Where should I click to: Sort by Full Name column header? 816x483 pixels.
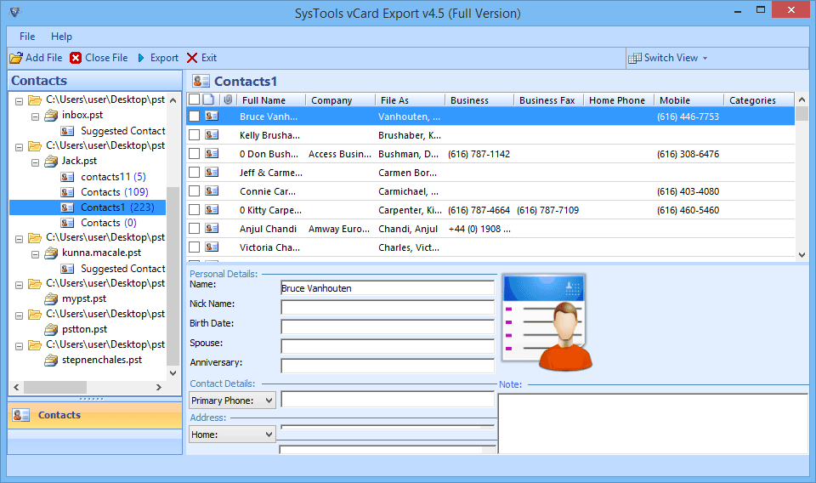click(271, 100)
